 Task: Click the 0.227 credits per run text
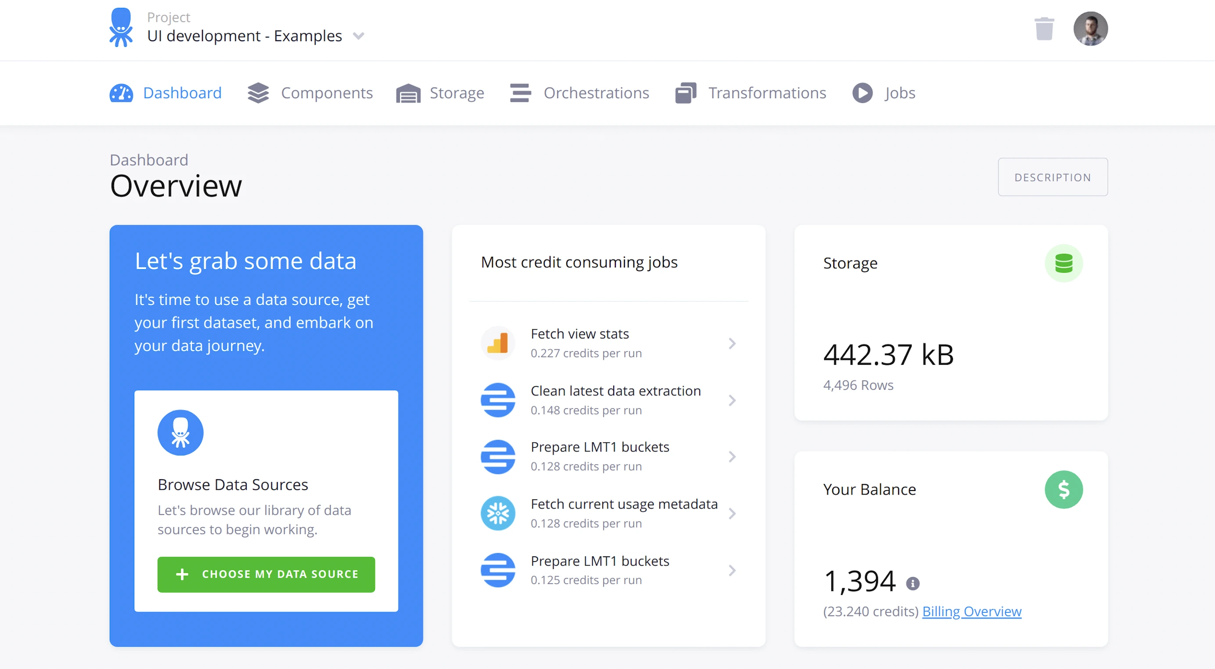pyautogui.click(x=586, y=353)
